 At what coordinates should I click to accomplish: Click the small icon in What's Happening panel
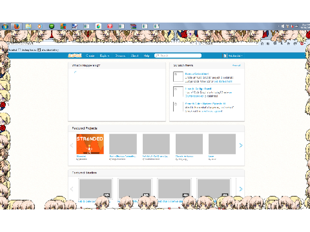click(x=75, y=72)
